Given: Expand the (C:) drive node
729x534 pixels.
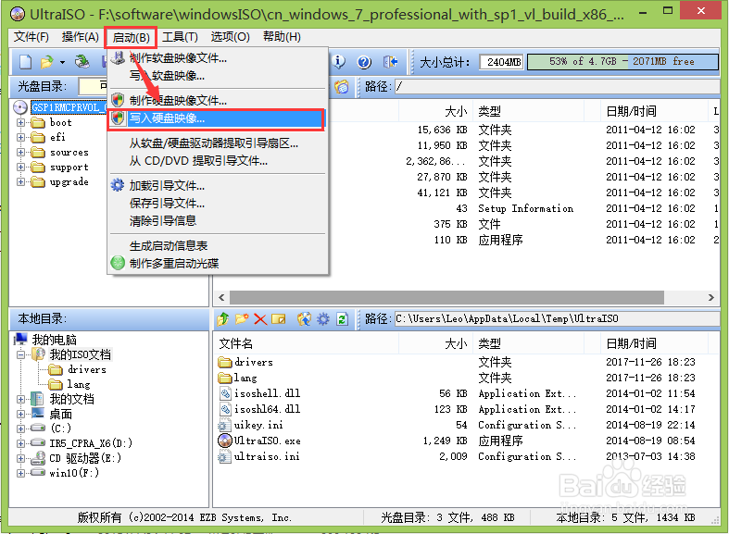Looking at the screenshot, I should 20,428.
